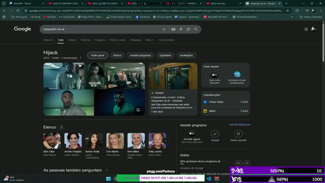Open the Omelete review article
Viewport: 325px width, 183px height.
[x=173, y=89]
